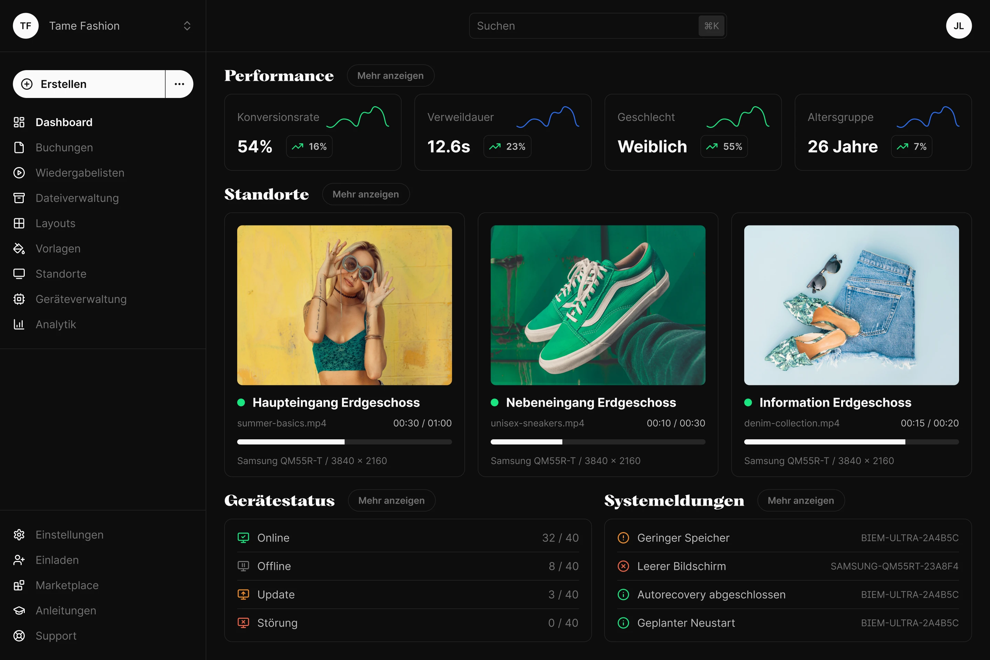
Task: Show more Performance metrics
Action: click(390, 75)
